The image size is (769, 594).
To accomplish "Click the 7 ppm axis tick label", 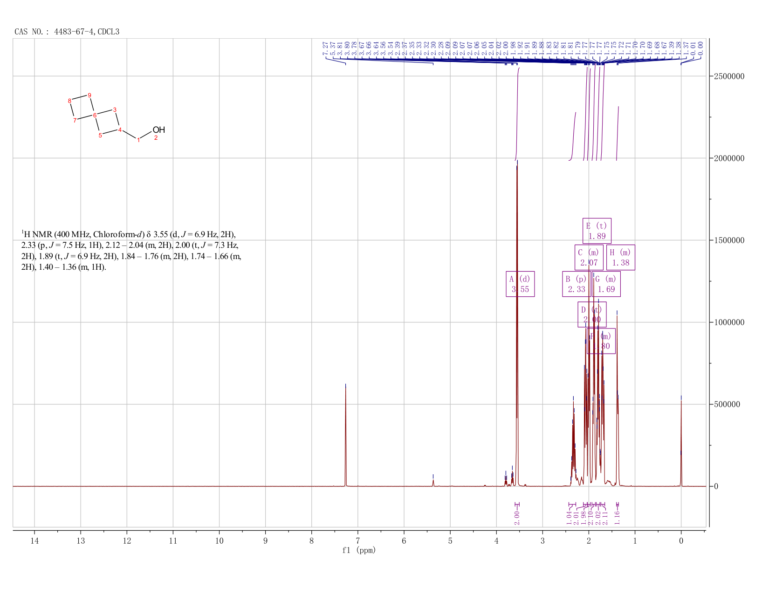I will 358,541.
